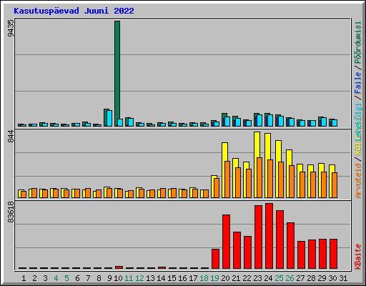Viewport: 366px width, 286px height.
Task: Click day label 18 on the x-axis
Action: coord(204,278)
